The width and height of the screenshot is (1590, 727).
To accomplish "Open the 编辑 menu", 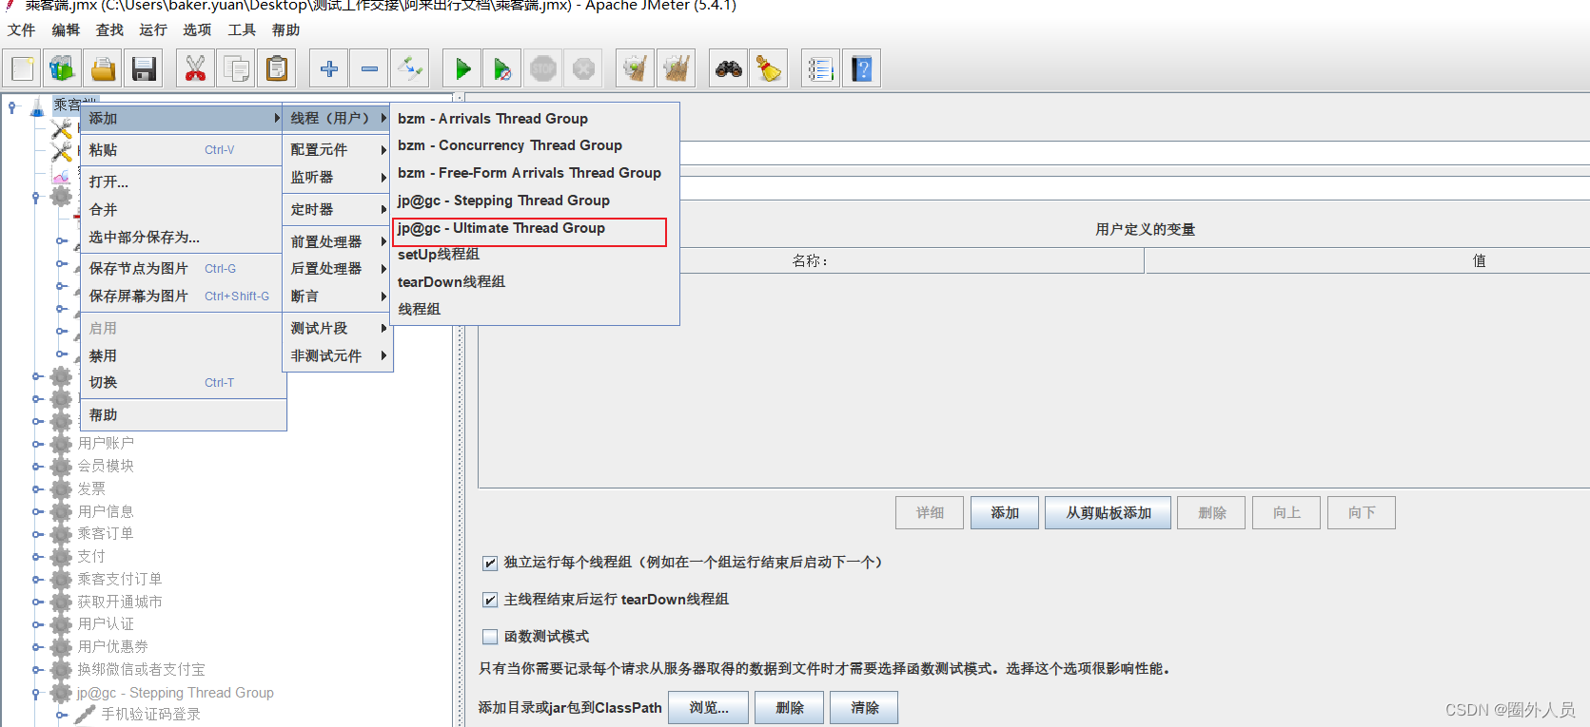I will [66, 30].
